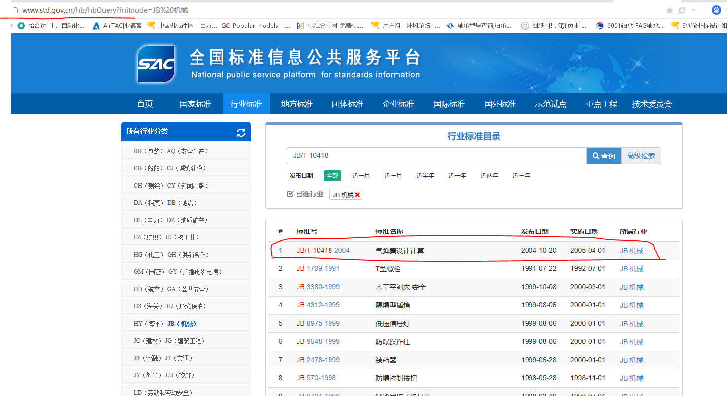
Task: Open the 团体标准 tab
Action: tap(348, 104)
